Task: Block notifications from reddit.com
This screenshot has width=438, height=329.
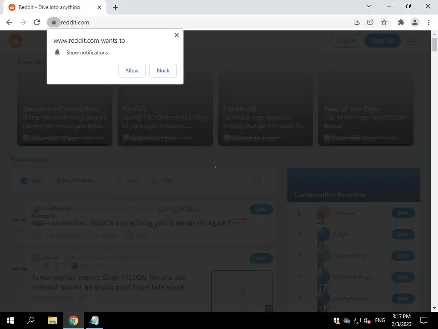Action: click(x=163, y=71)
